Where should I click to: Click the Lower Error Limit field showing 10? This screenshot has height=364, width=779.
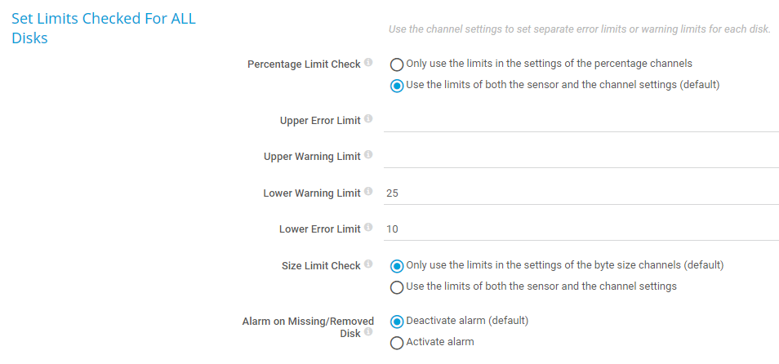click(x=580, y=229)
